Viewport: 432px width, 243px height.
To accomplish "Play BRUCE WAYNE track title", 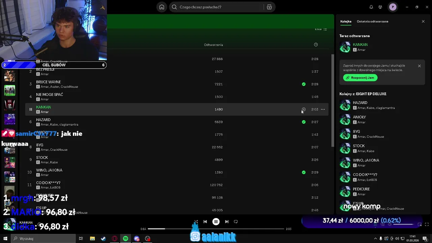I will [49, 82].
